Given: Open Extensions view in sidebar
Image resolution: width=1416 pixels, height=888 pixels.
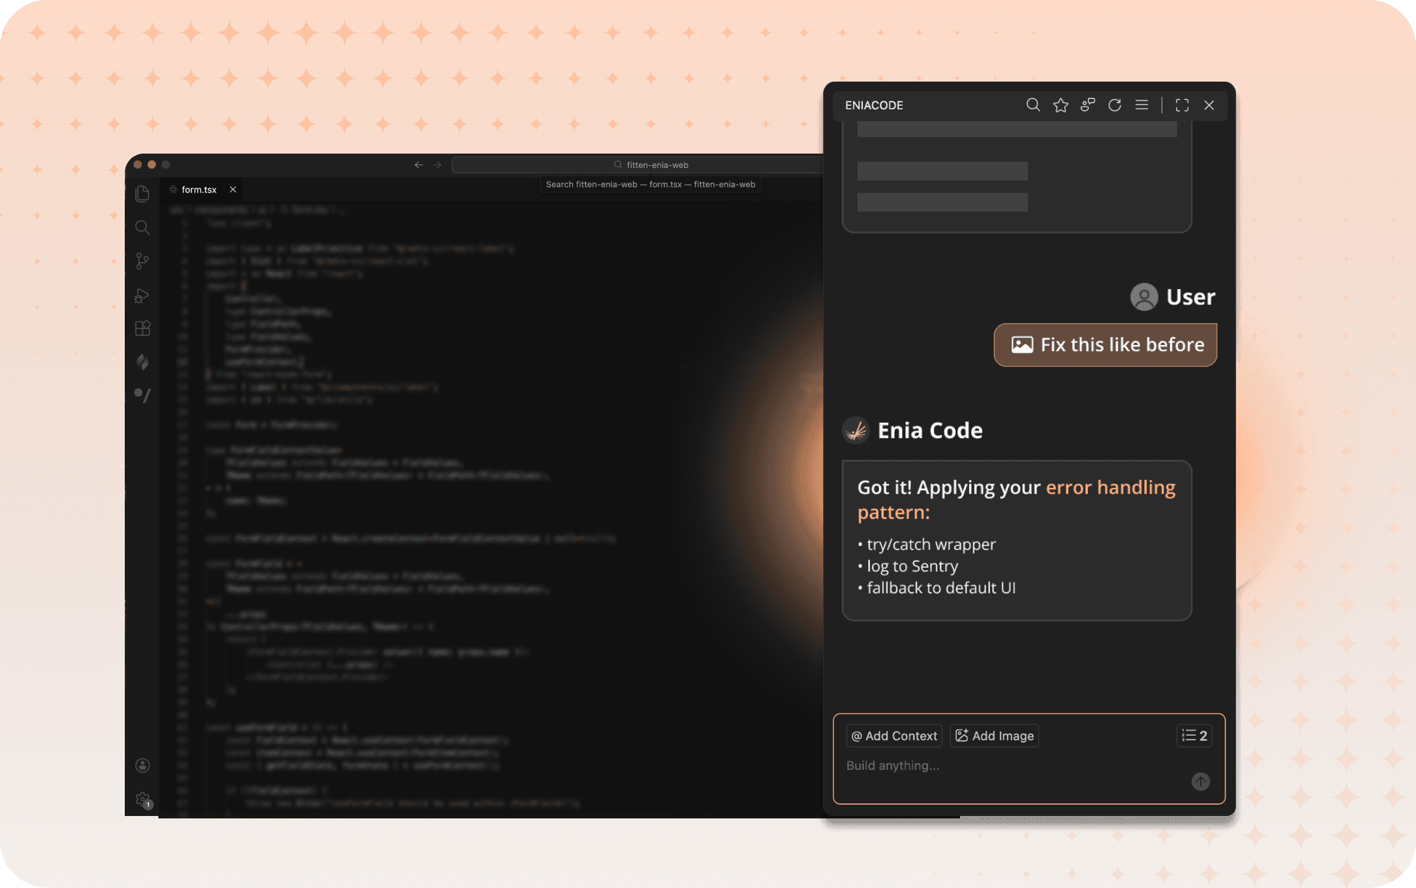Looking at the screenshot, I should tap(142, 328).
